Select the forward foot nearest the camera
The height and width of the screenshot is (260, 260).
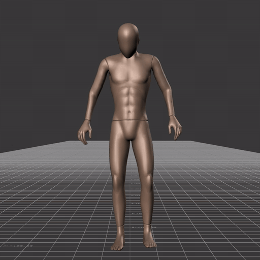coord(118,239)
